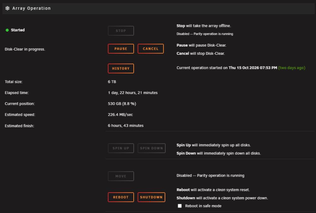Select the "Disk-Clear in progress." status text
Screen dimensions: 316x213
point(25,49)
